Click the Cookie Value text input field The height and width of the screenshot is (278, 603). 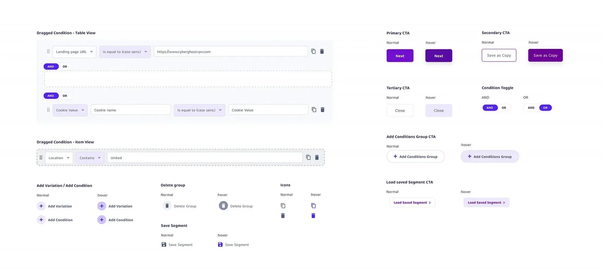point(268,110)
